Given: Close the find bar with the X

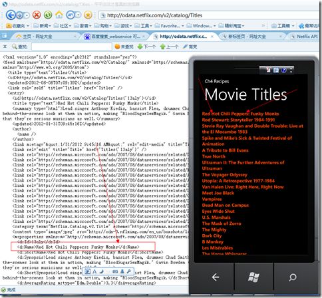Looking at the screenshot, I should 5,47.
